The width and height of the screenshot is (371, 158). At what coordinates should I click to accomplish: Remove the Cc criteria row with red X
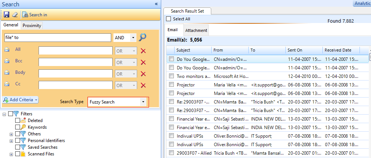[143, 86]
